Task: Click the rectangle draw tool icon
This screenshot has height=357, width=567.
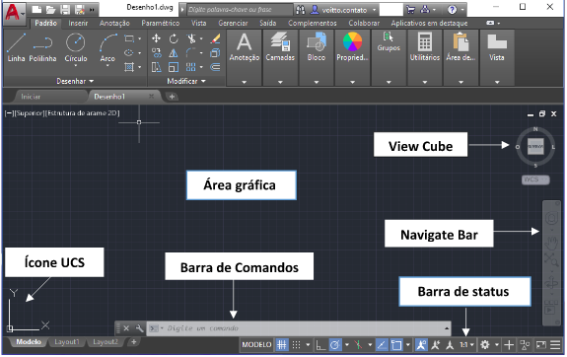Action: click(129, 38)
